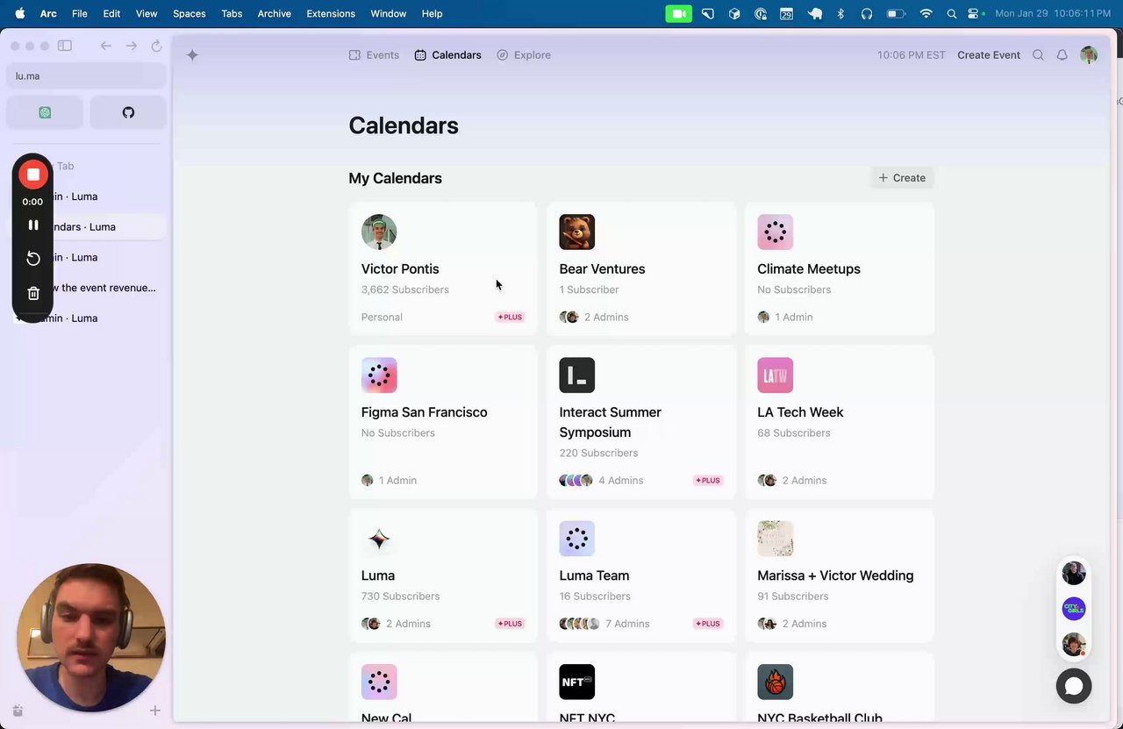Image resolution: width=1123 pixels, height=729 pixels.
Task: Open Interact Summer Symposium calendar
Action: pyautogui.click(x=641, y=422)
